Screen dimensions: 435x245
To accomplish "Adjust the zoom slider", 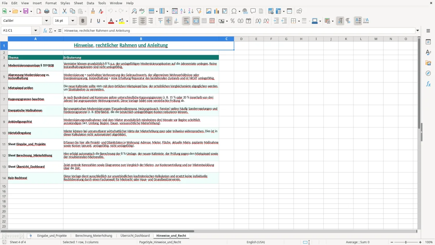I will 406,242.
